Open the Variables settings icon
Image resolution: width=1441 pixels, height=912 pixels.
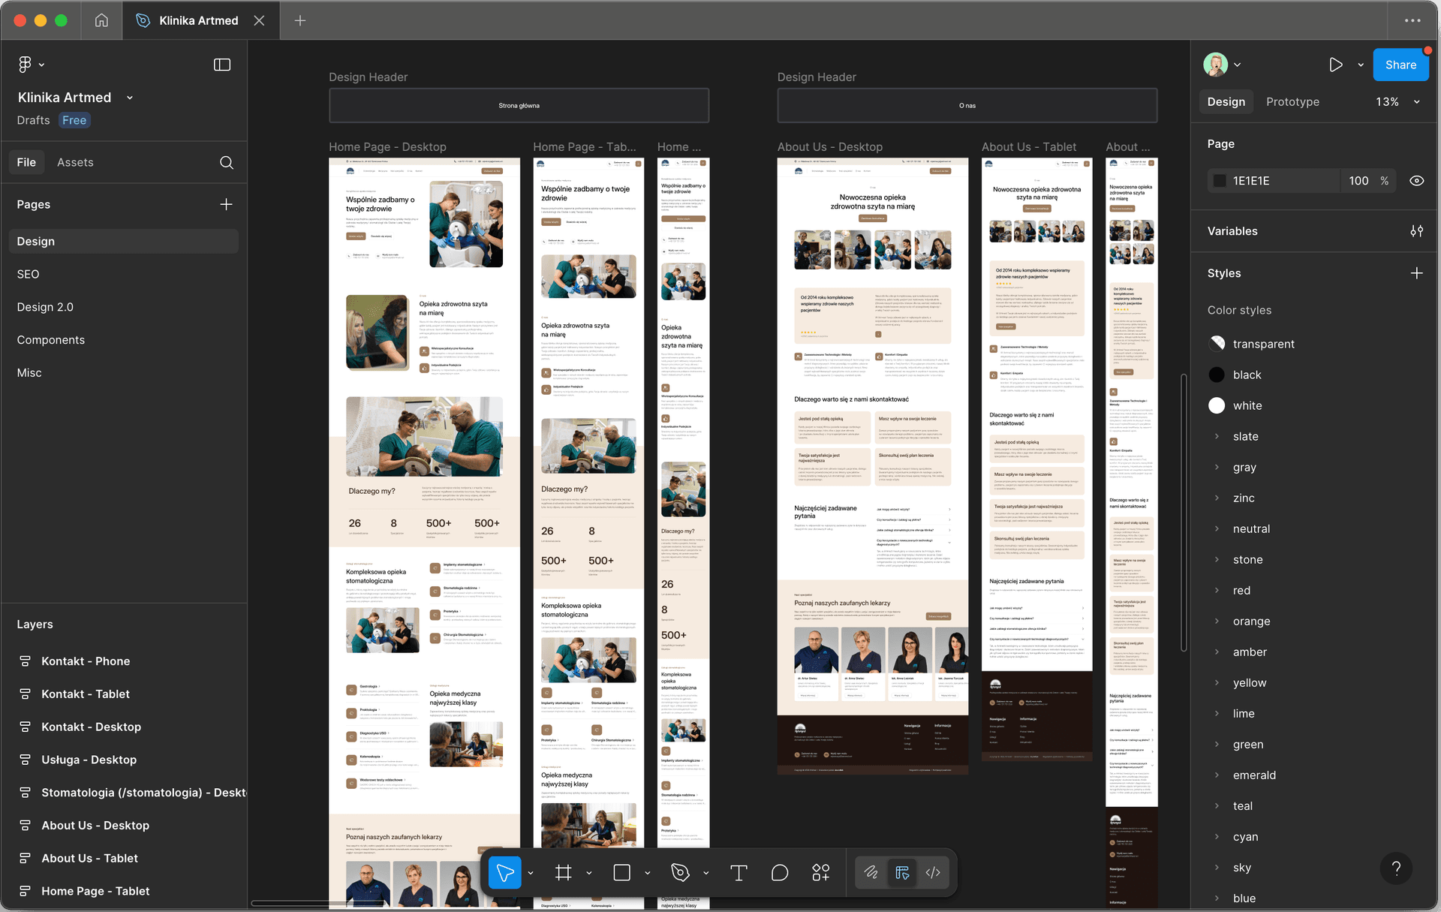click(x=1416, y=231)
